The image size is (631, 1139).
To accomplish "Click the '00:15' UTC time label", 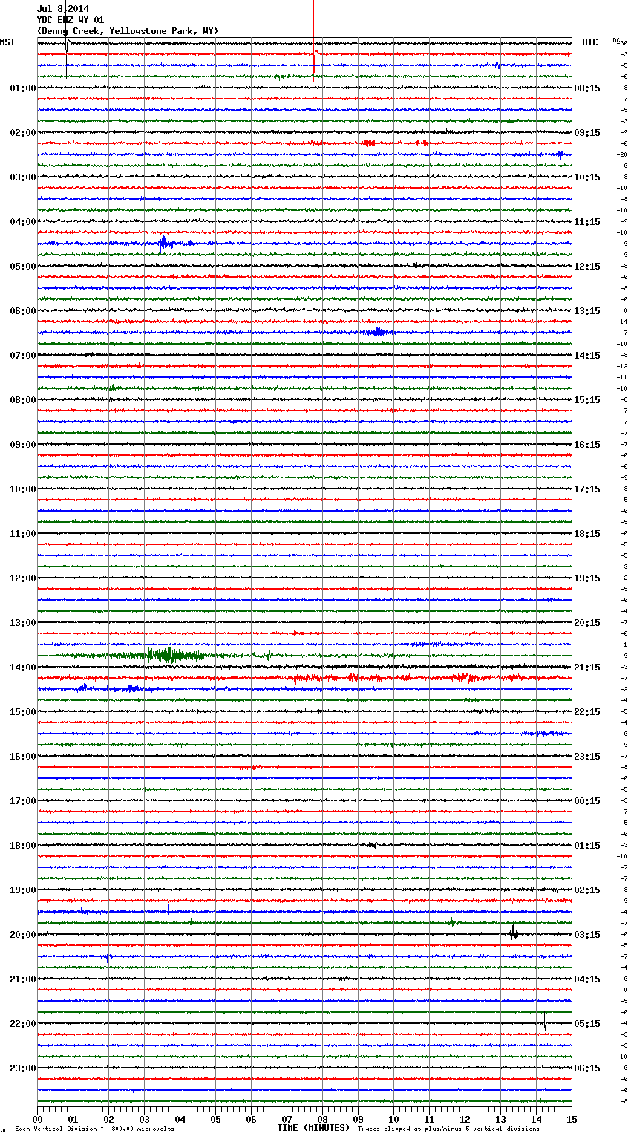I will tap(587, 801).
